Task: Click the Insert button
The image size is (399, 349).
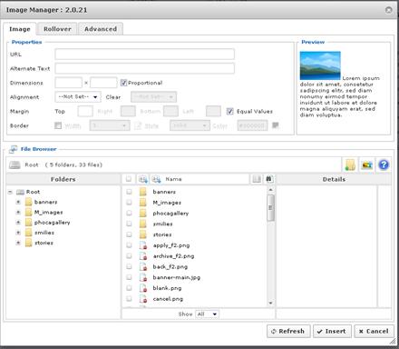Action: pyautogui.click(x=332, y=331)
